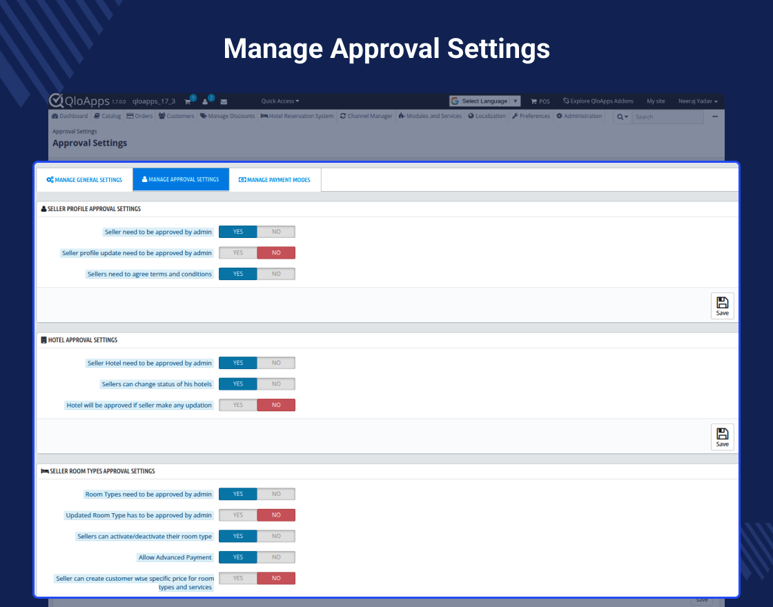Set Updated Room Type approval to Yes
The width and height of the screenshot is (773, 607).
click(x=238, y=515)
